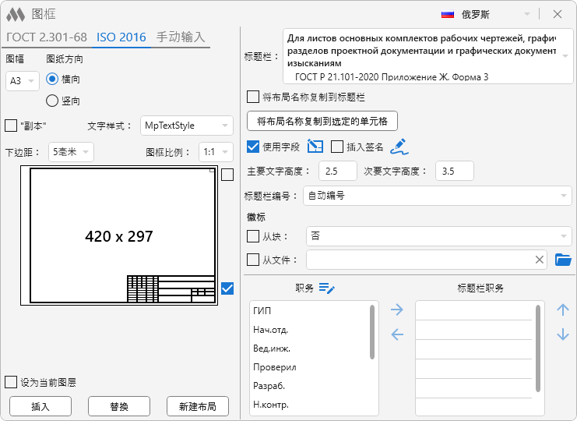Expand the 标题栏编号 自动编号 dropdown
The height and width of the screenshot is (421, 577).
(437, 196)
